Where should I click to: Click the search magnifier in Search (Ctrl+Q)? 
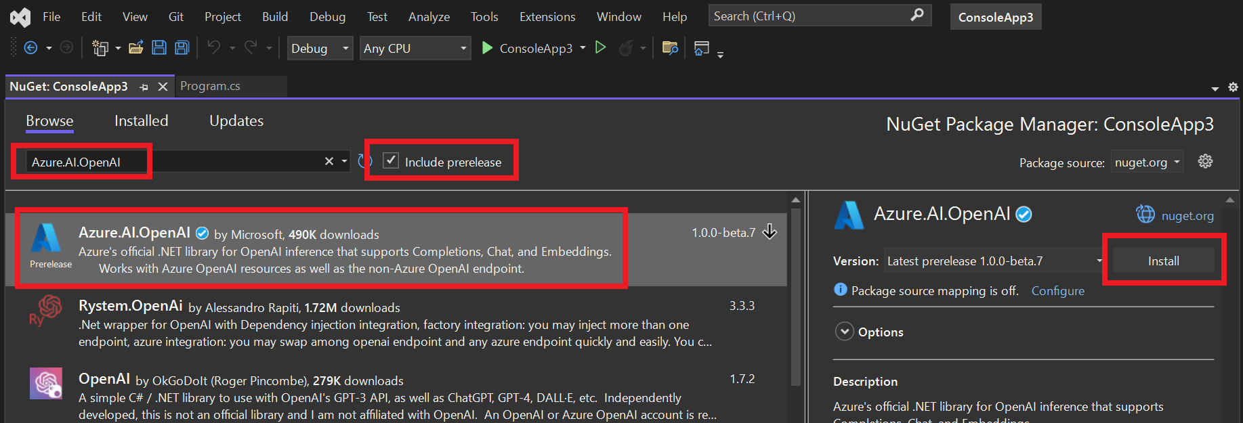click(x=917, y=15)
